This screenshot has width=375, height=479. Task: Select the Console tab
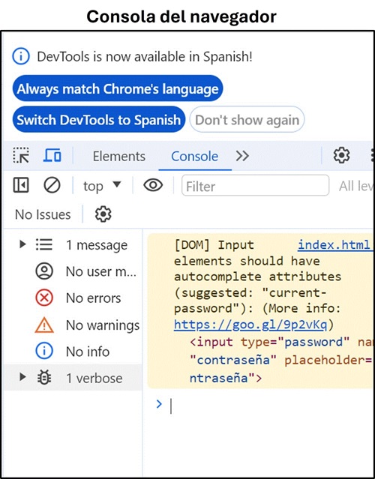(195, 157)
